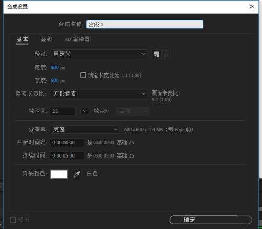Click the 宽度 value 600
Screen dimensions: 262x229
tap(54, 68)
